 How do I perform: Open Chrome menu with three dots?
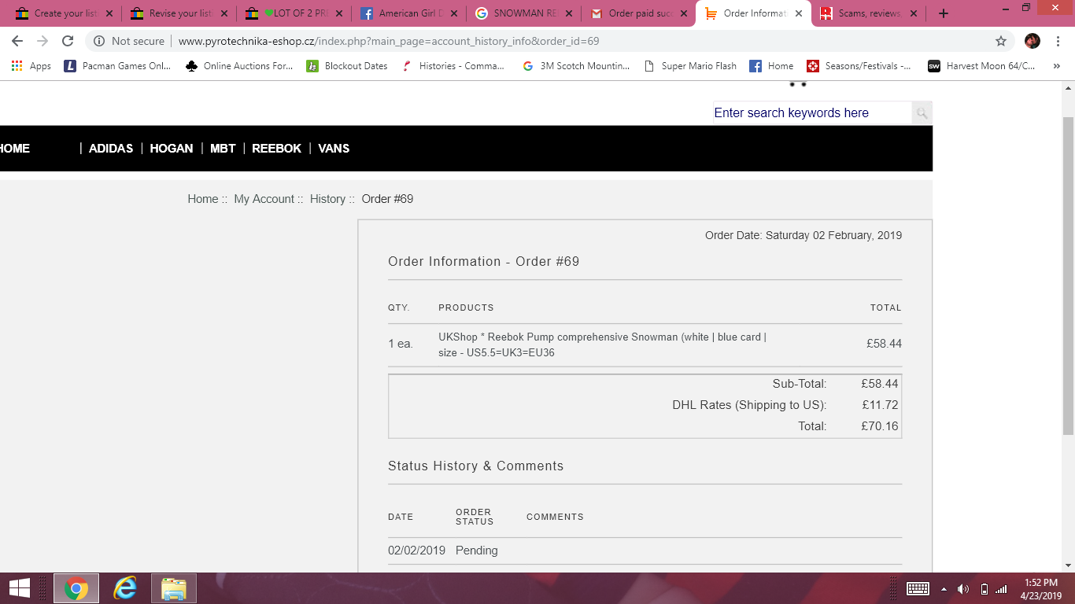[1058, 41]
